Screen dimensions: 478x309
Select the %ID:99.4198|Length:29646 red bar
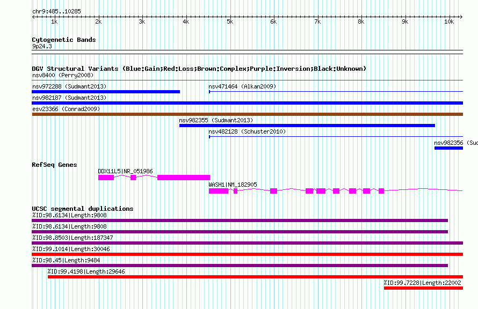pyautogui.click(x=255, y=277)
